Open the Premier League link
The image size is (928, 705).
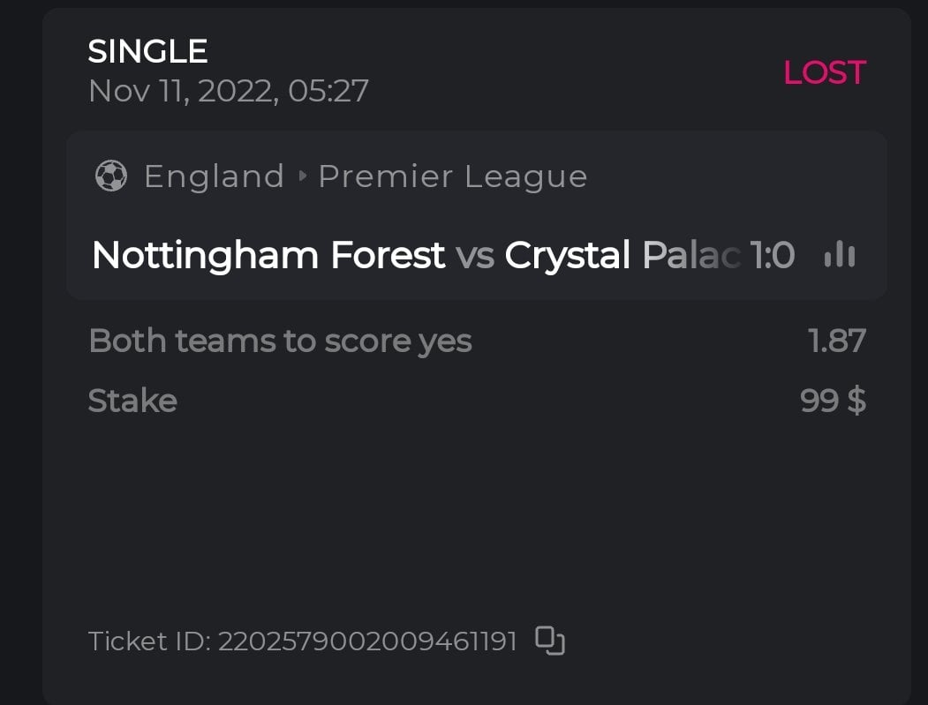[452, 176]
